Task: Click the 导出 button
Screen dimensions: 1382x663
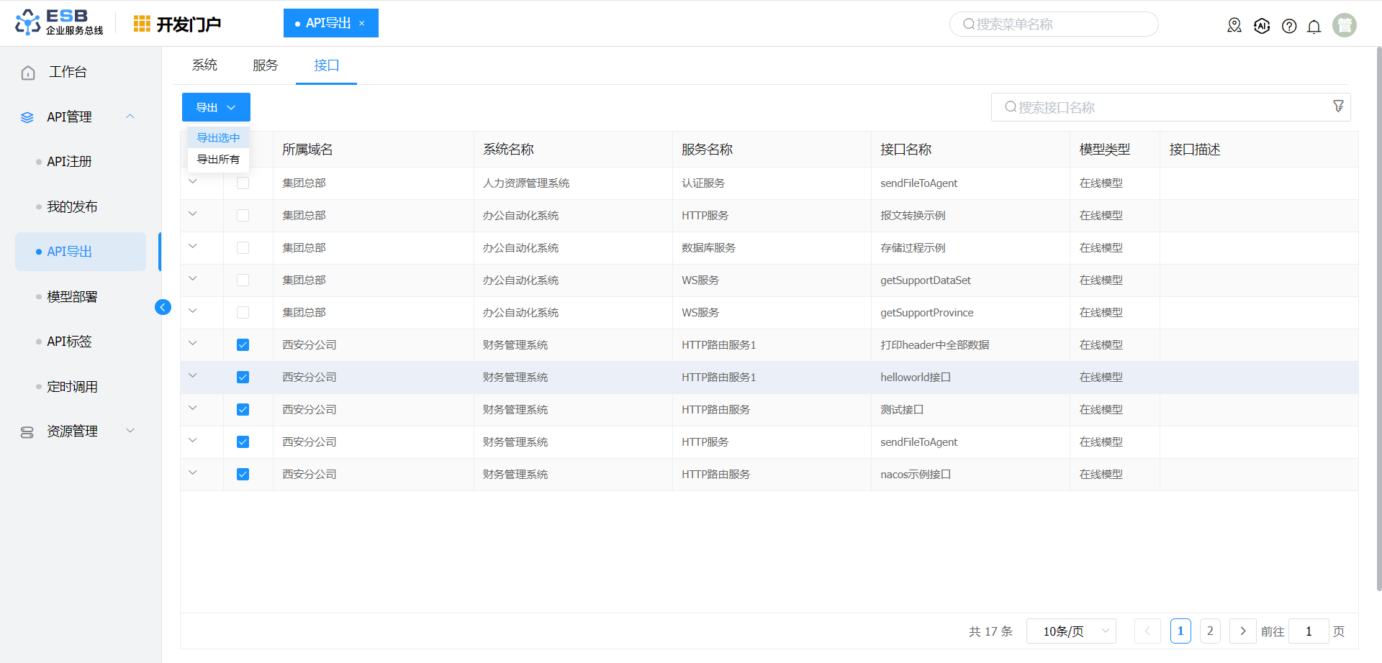Action: (216, 107)
